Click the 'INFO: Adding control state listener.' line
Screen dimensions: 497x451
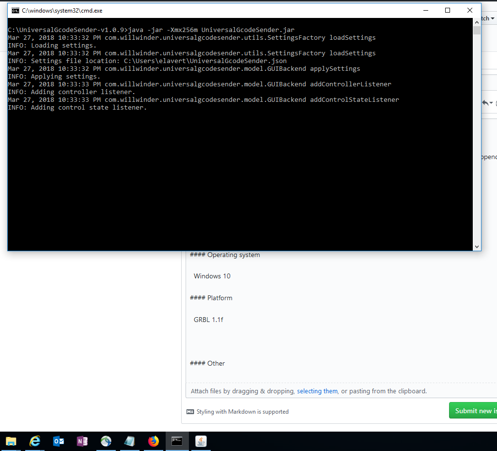tap(77, 108)
